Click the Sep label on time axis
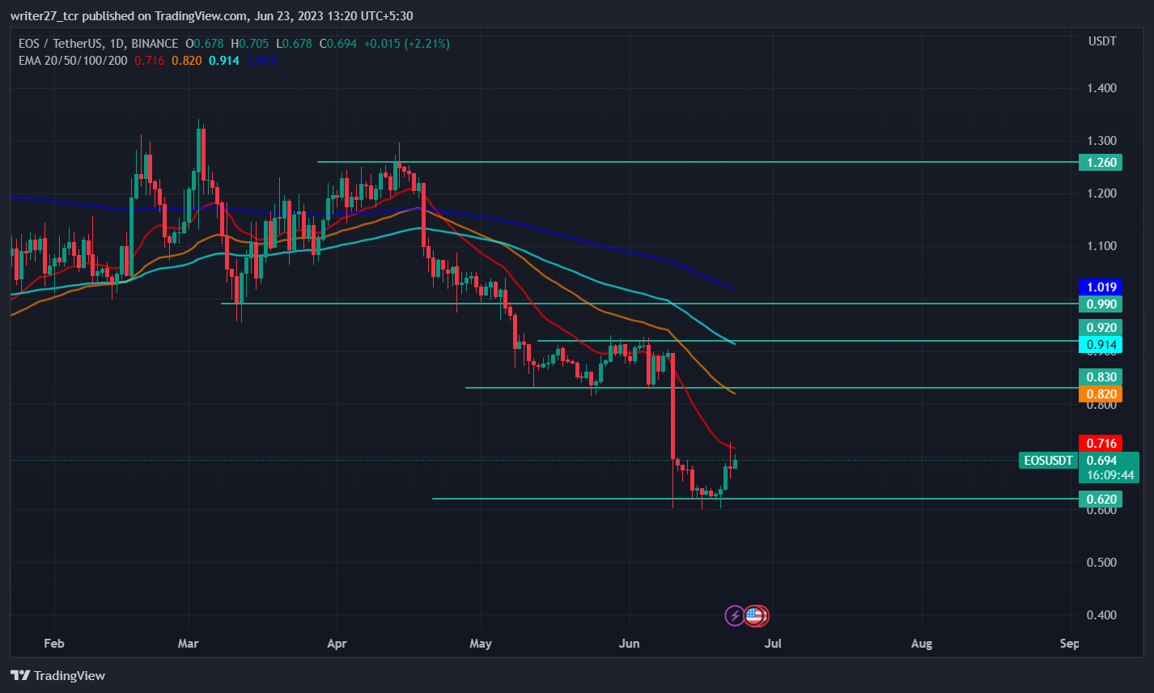Viewport: 1154px width, 693px height. (1069, 644)
